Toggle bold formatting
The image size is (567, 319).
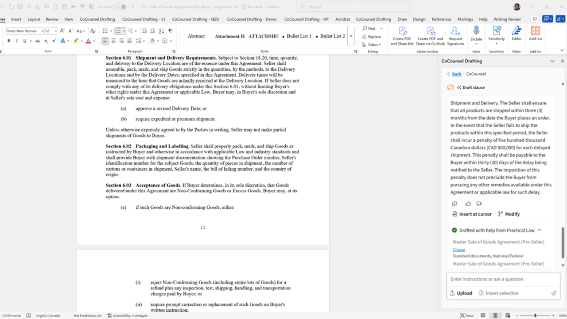9,41
